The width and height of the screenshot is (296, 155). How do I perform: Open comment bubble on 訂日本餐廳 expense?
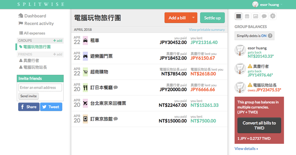[116, 88]
